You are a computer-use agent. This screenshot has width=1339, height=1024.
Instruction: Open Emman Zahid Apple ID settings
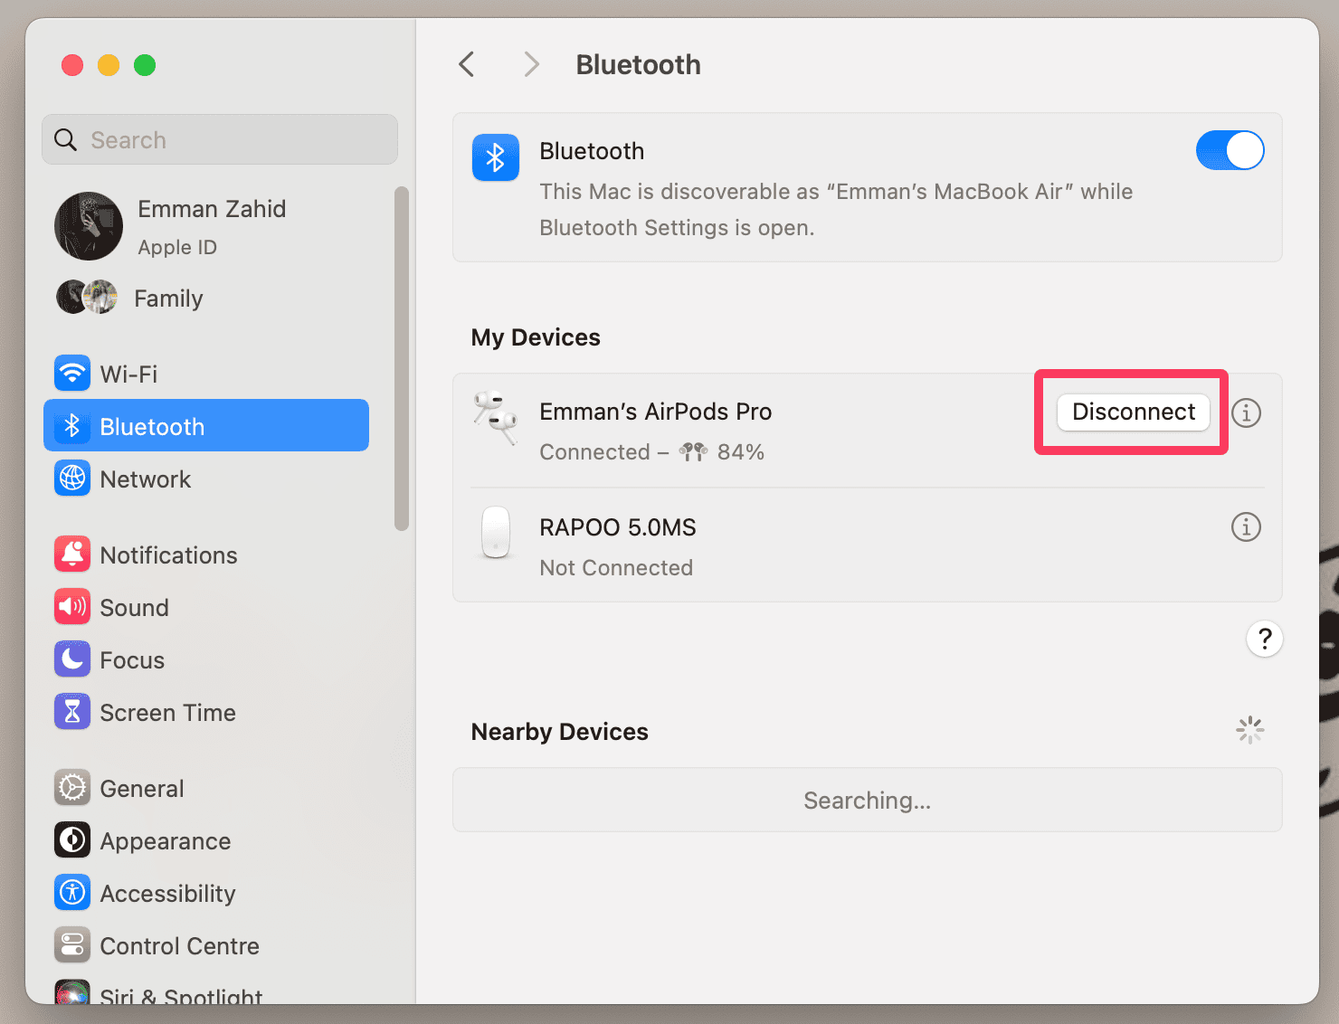coord(211,226)
